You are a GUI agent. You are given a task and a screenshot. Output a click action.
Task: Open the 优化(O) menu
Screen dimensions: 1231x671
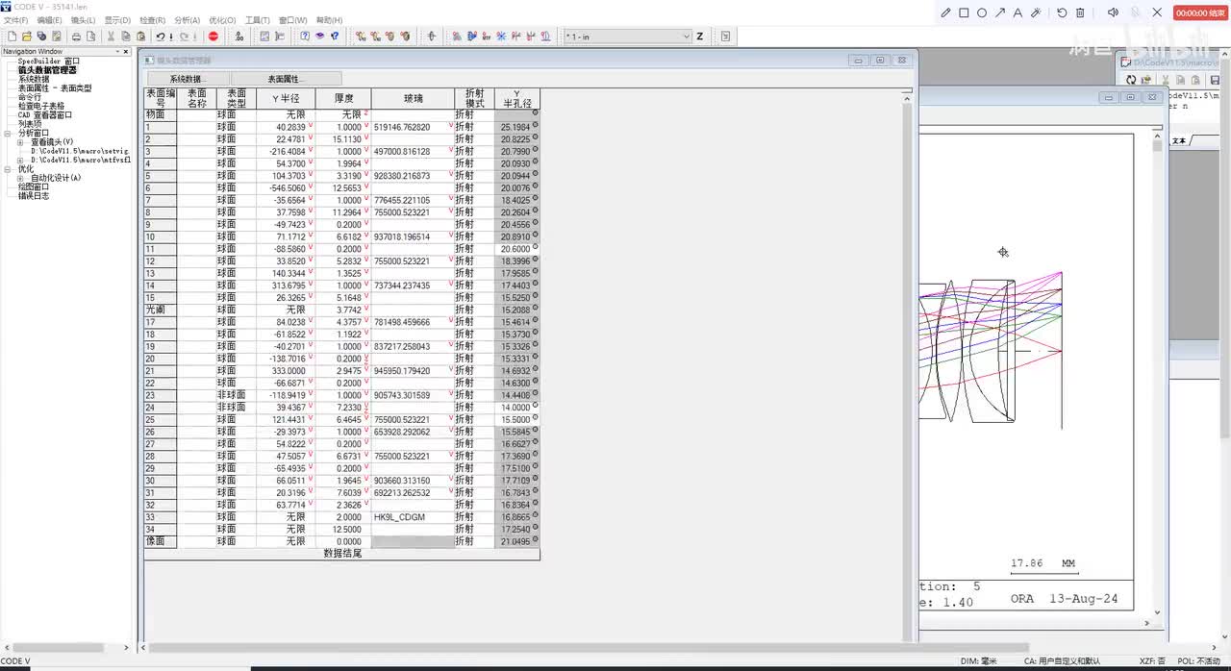222,20
